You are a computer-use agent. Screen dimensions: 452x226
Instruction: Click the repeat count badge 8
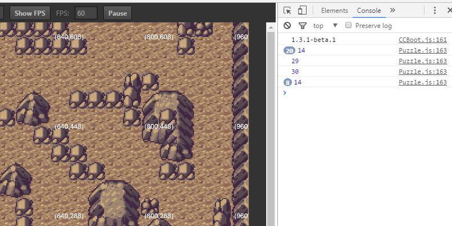[x=287, y=82]
